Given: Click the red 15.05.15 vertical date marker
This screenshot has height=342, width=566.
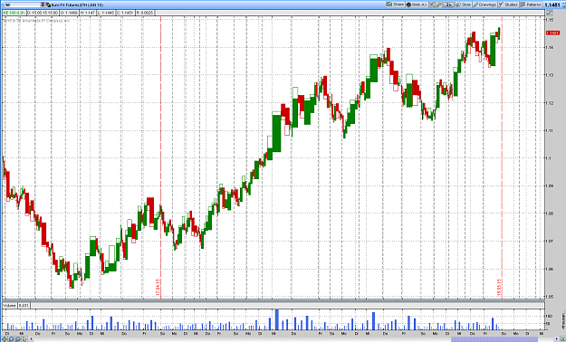Looking at the screenshot, I should tap(500, 287).
